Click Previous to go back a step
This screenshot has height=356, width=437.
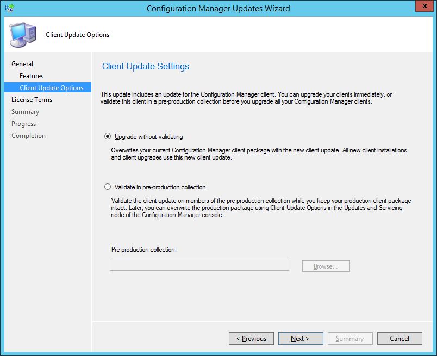click(x=251, y=338)
